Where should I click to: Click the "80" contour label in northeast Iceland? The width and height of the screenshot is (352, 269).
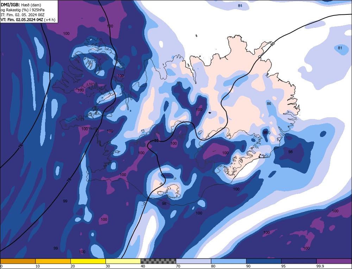click(x=272, y=44)
